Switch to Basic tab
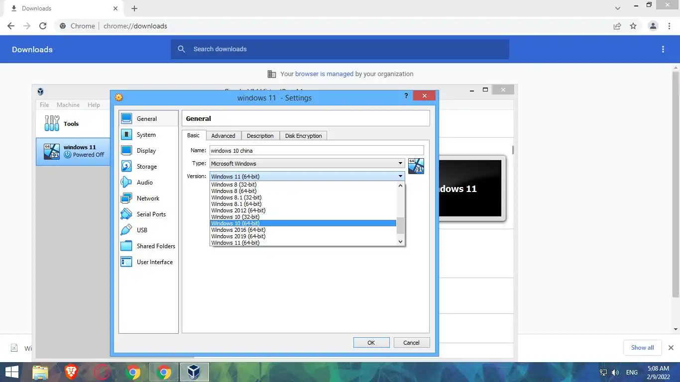Image resolution: width=680 pixels, height=382 pixels. point(194,135)
